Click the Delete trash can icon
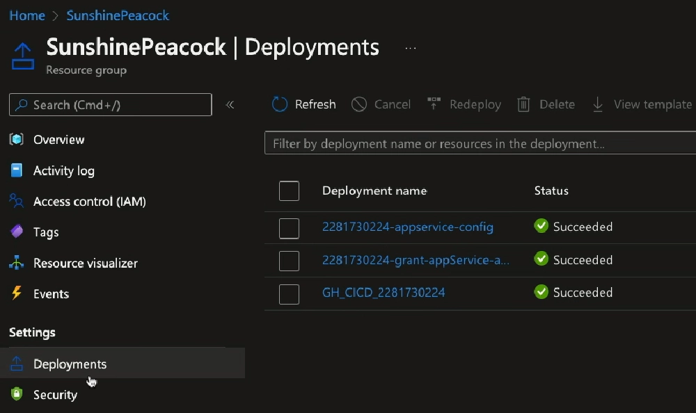This screenshot has width=696, height=413. [523, 104]
